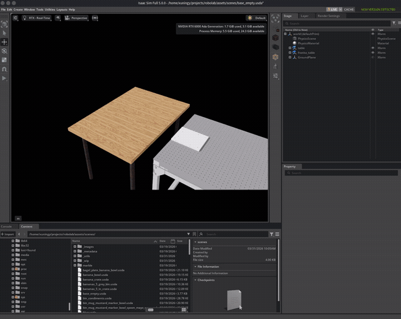The image size is (401, 319).
Task: Hide the franka_table prim via eye icon
Action: click(x=373, y=53)
